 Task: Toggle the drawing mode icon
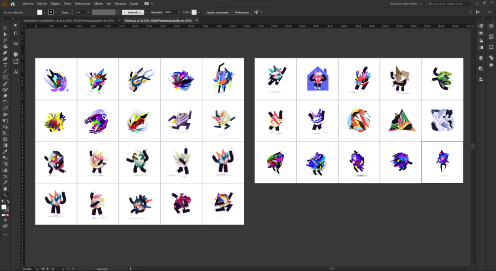[5, 220]
